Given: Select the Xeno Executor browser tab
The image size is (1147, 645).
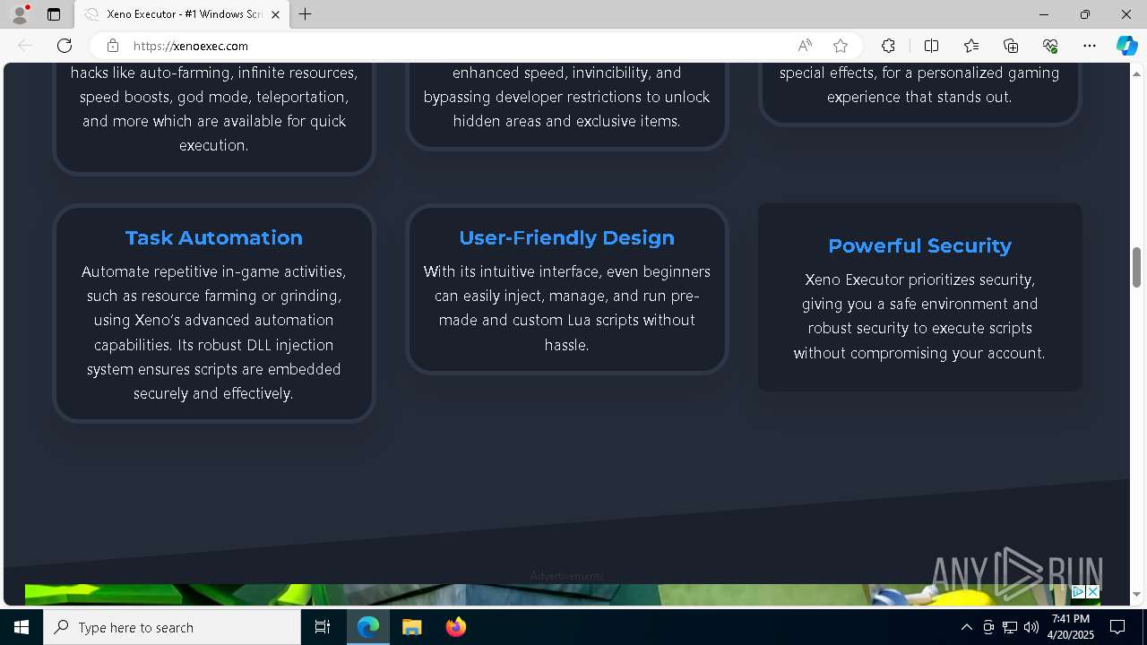Looking at the screenshot, I should point(183,14).
